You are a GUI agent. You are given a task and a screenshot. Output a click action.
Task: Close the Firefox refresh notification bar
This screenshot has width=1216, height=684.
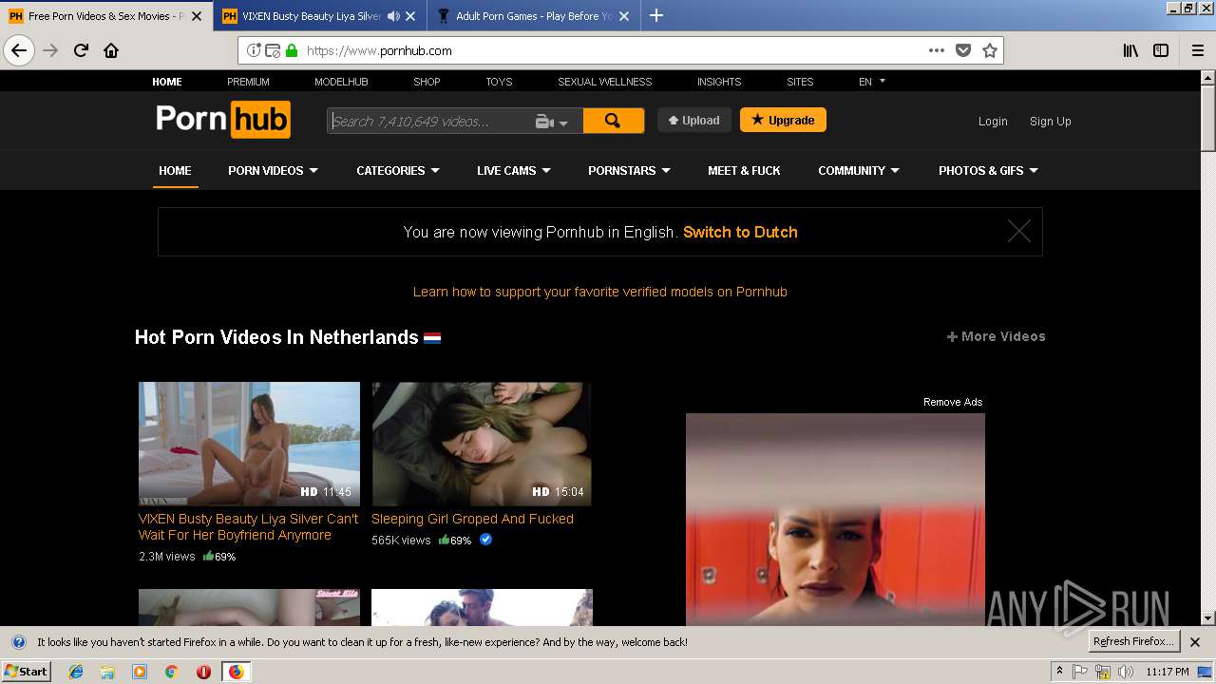pos(1195,641)
